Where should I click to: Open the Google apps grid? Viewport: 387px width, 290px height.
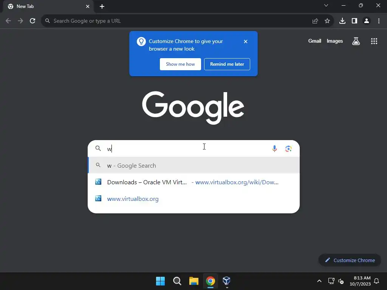pyautogui.click(x=374, y=41)
